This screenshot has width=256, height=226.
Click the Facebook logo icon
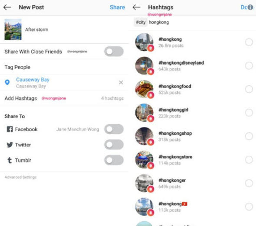click(10, 129)
